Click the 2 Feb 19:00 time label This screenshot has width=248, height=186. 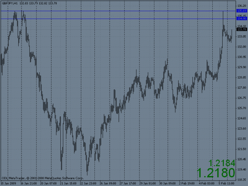pyautogui.click(x=187, y=183)
